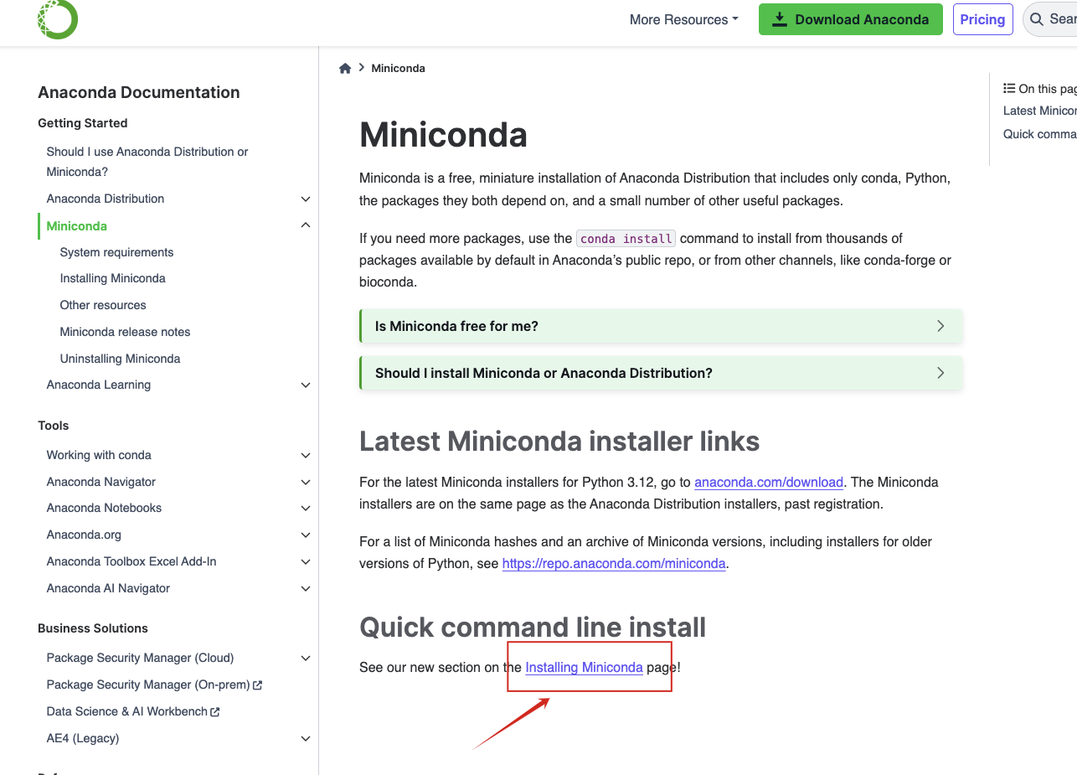Screen dimensions: 1077x775
Task: Open the anaconda.com/download link
Action: click(769, 482)
